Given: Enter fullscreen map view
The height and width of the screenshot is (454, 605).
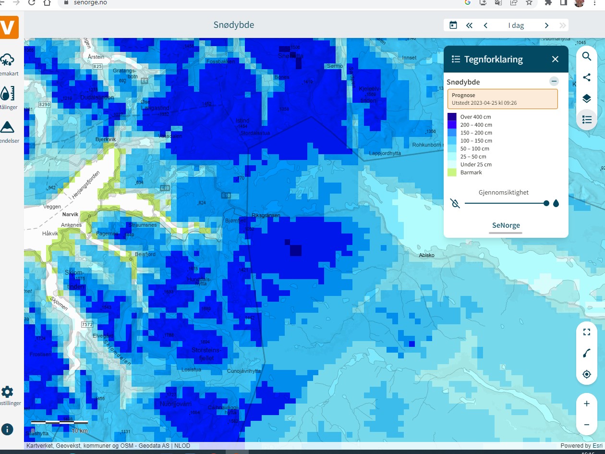Looking at the screenshot, I should (x=586, y=332).
